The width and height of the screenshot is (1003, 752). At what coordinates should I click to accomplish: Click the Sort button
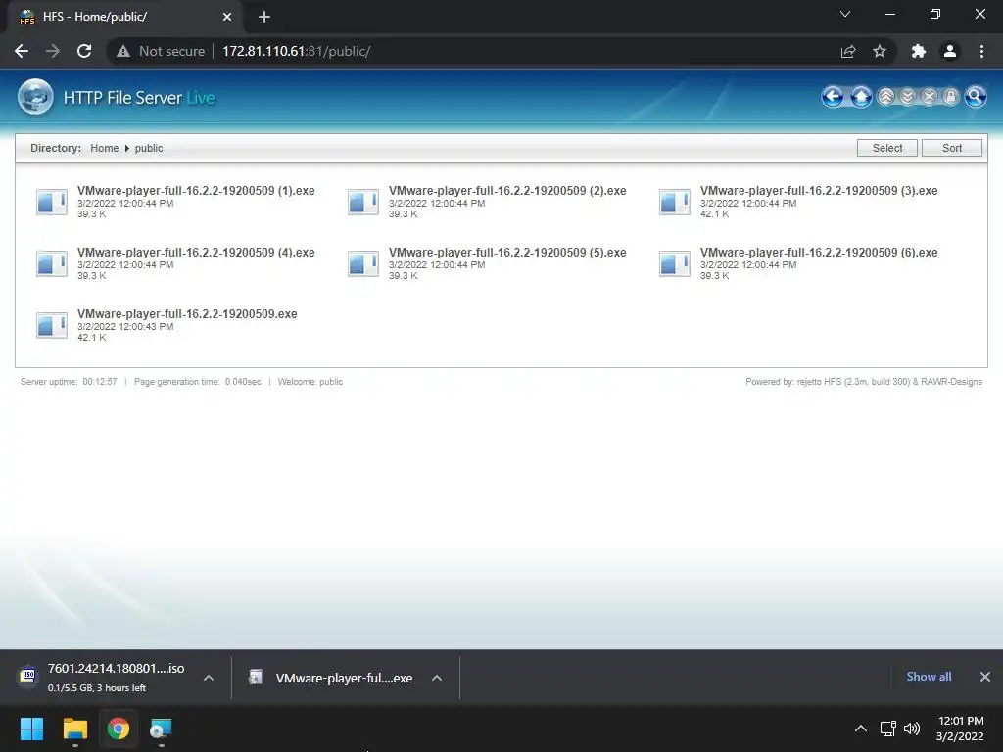point(952,148)
